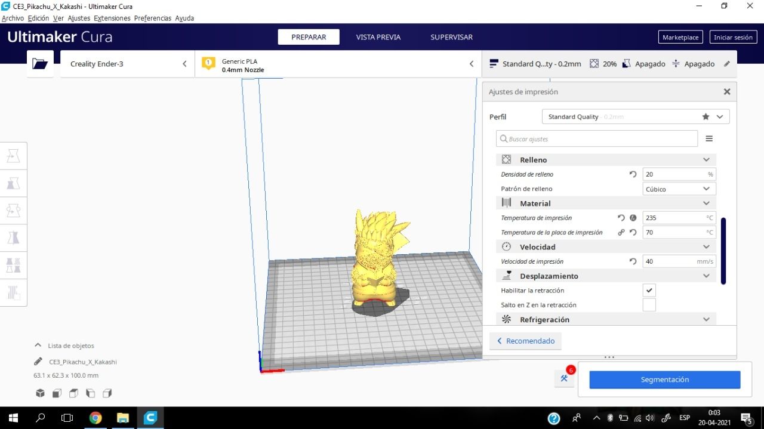This screenshot has width=764, height=429.
Task: Select the Move tool in left toolbar
Action: (x=13, y=156)
